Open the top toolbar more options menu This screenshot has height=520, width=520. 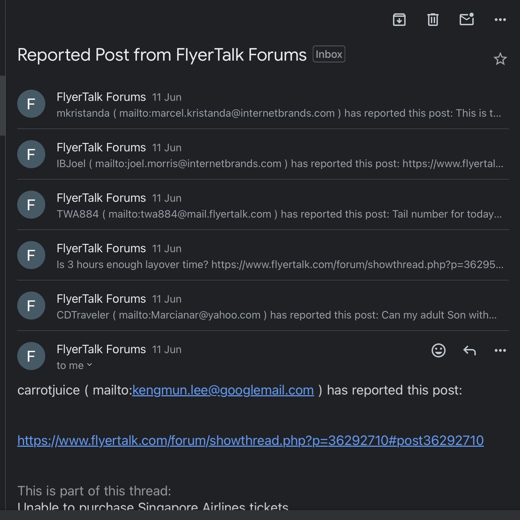[500, 20]
